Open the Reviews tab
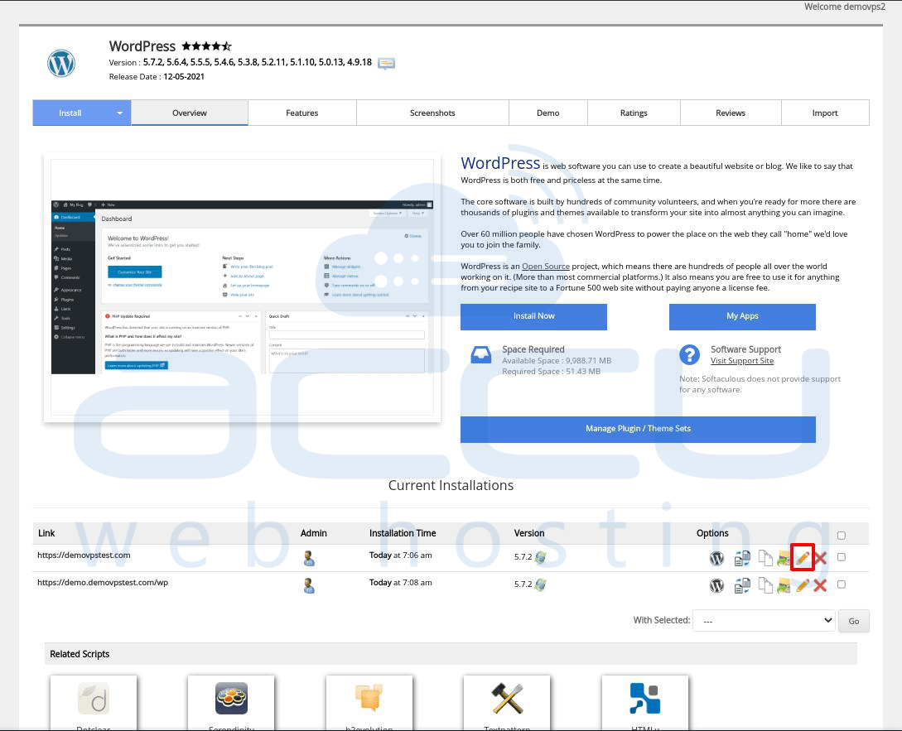902x731 pixels. pyautogui.click(x=731, y=113)
